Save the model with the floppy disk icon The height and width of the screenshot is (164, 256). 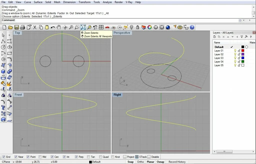click(16, 27)
